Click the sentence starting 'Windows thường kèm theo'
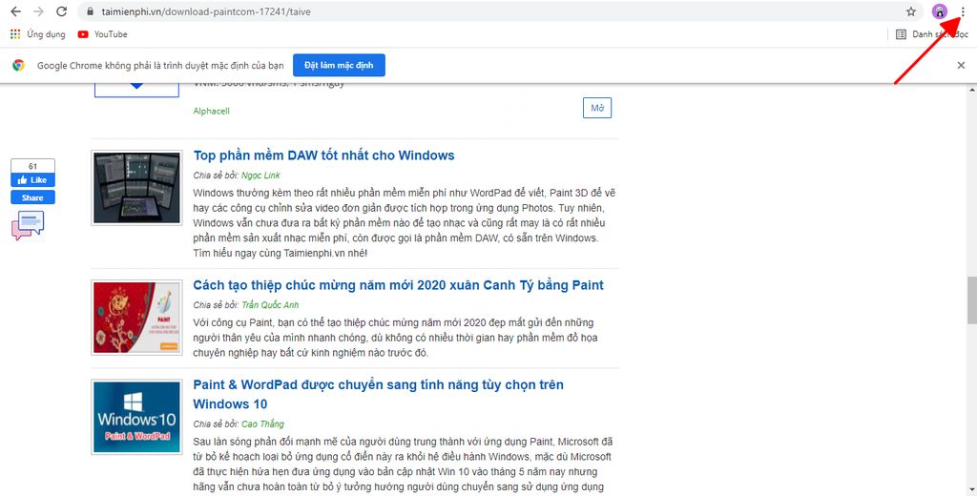 click(405, 223)
